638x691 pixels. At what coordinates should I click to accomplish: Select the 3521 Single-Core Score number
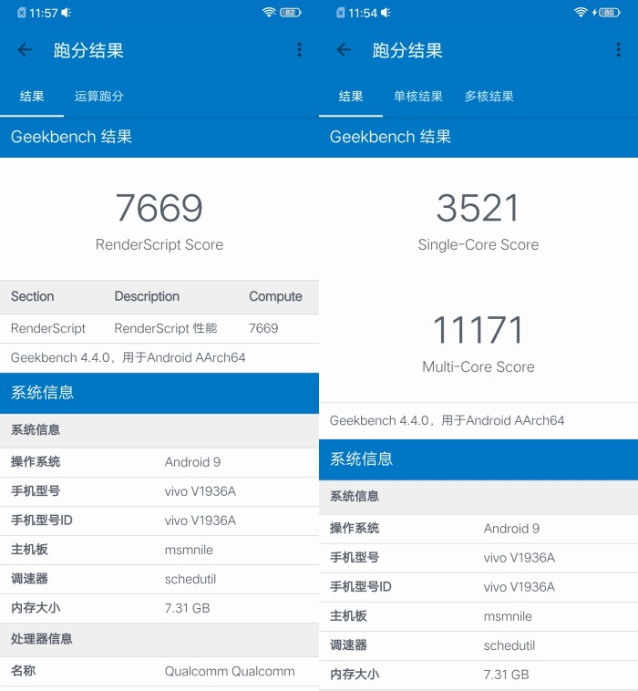pyautogui.click(x=478, y=208)
